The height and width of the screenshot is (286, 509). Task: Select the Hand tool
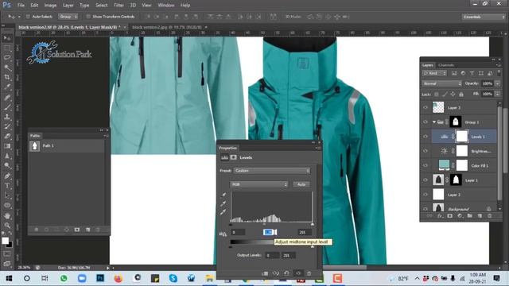point(7,215)
